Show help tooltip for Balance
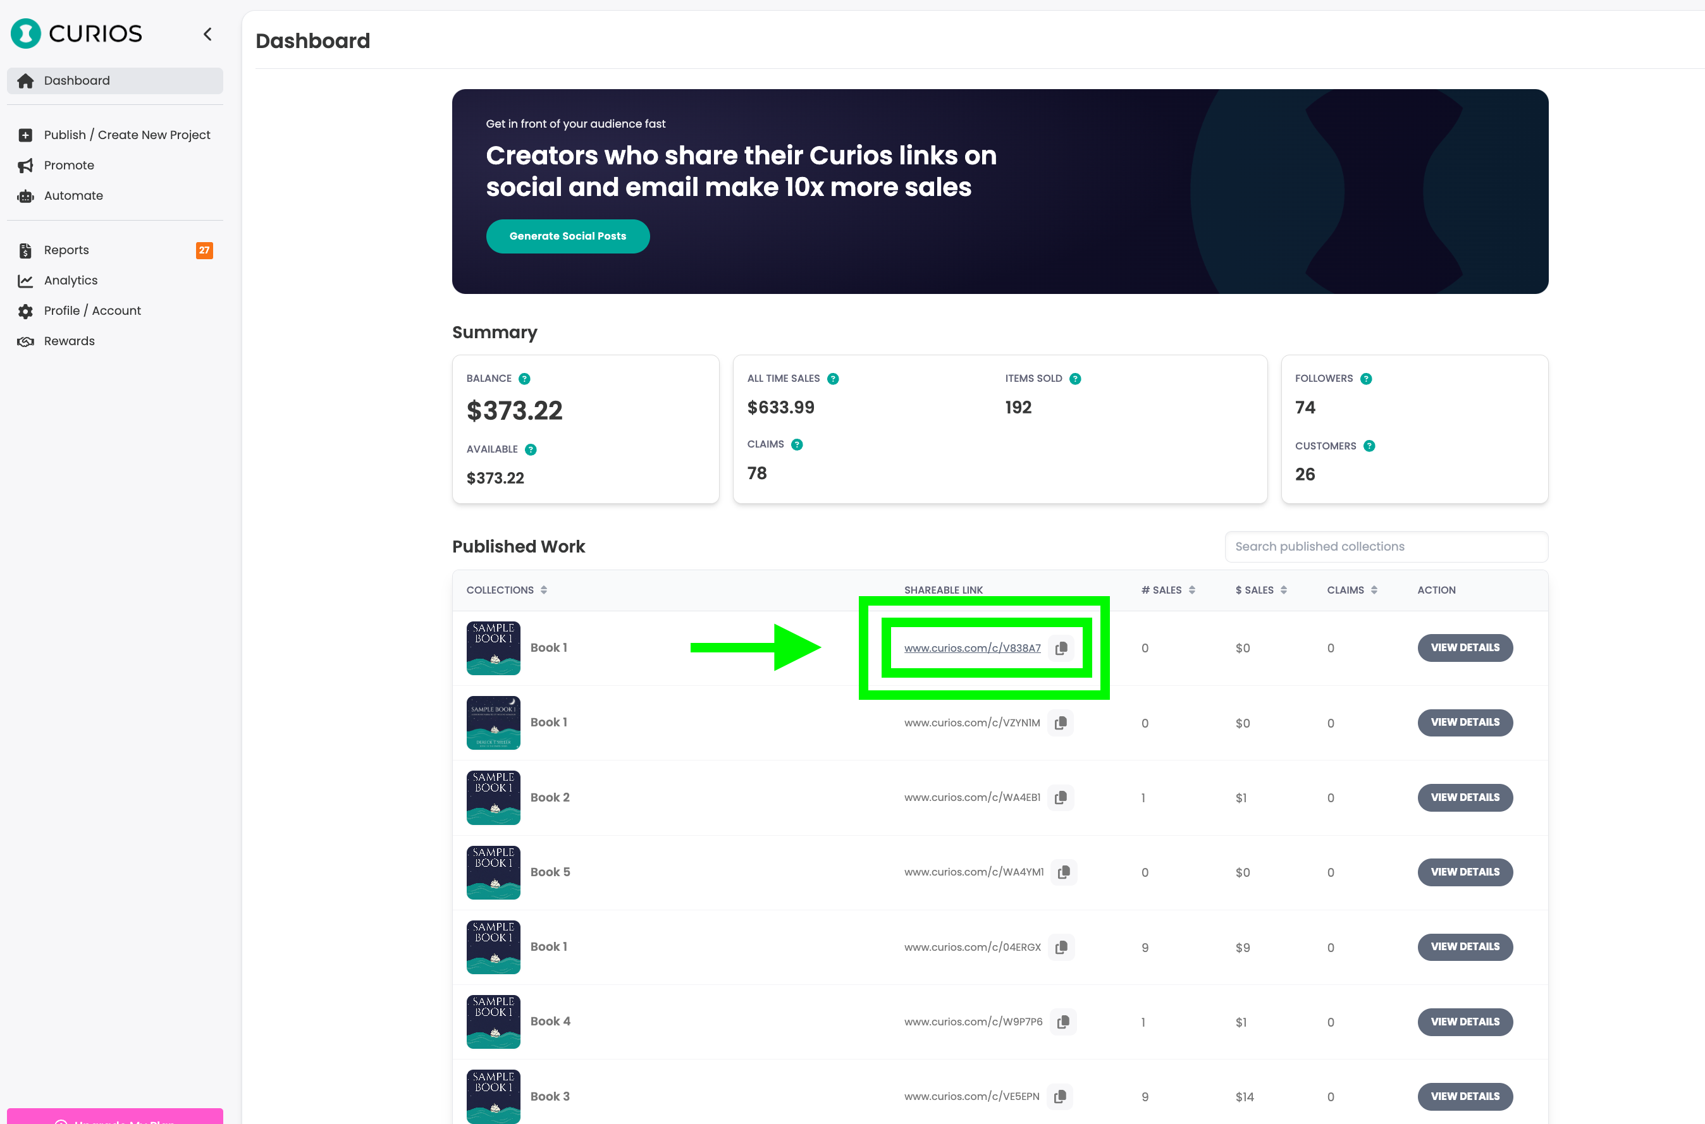The width and height of the screenshot is (1705, 1124). click(524, 379)
